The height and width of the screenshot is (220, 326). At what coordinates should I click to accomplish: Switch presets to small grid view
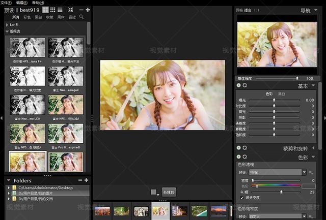click(x=53, y=10)
